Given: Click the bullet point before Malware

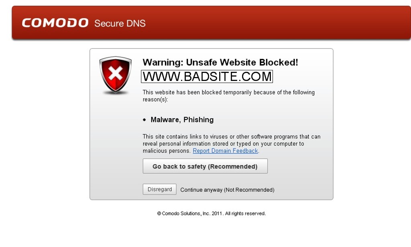Looking at the screenshot, I should coord(144,120).
